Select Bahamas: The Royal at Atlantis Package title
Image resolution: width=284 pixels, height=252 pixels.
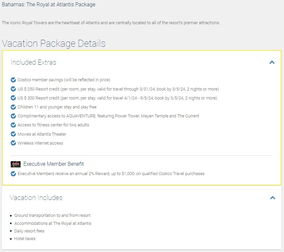coord(49,5)
